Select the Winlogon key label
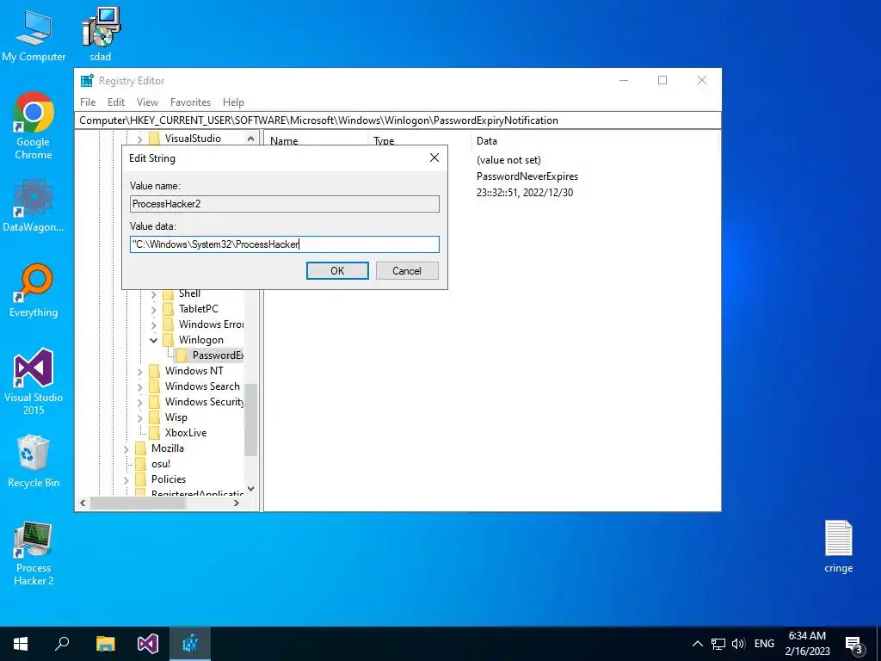Image resolution: width=881 pixels, height=661 pixels. coord(201,340)
